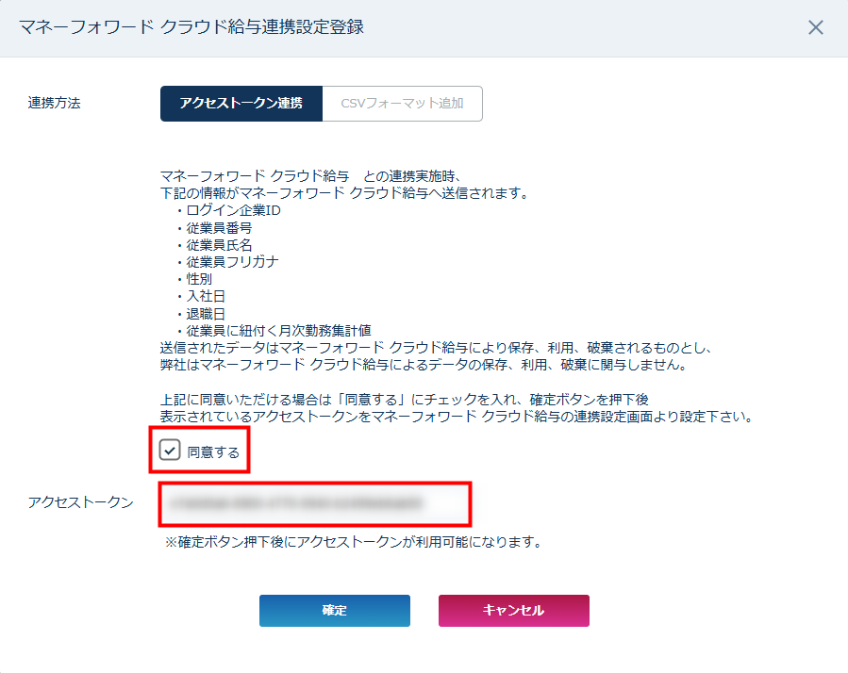Click the dialog title マネーフォワード クラウド給与連携設定登録
Screen dimensions: 848x673
(x=191, y=27)
